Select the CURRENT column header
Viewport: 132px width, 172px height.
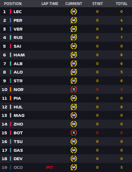(x=74, y=4)
